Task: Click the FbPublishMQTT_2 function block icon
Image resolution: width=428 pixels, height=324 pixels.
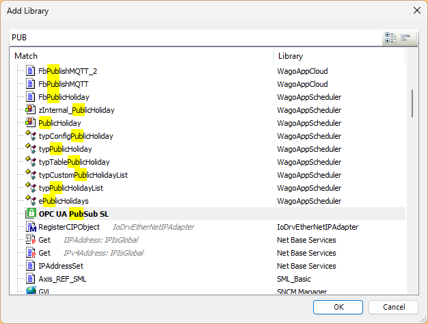Action: (x=30, y=71)
